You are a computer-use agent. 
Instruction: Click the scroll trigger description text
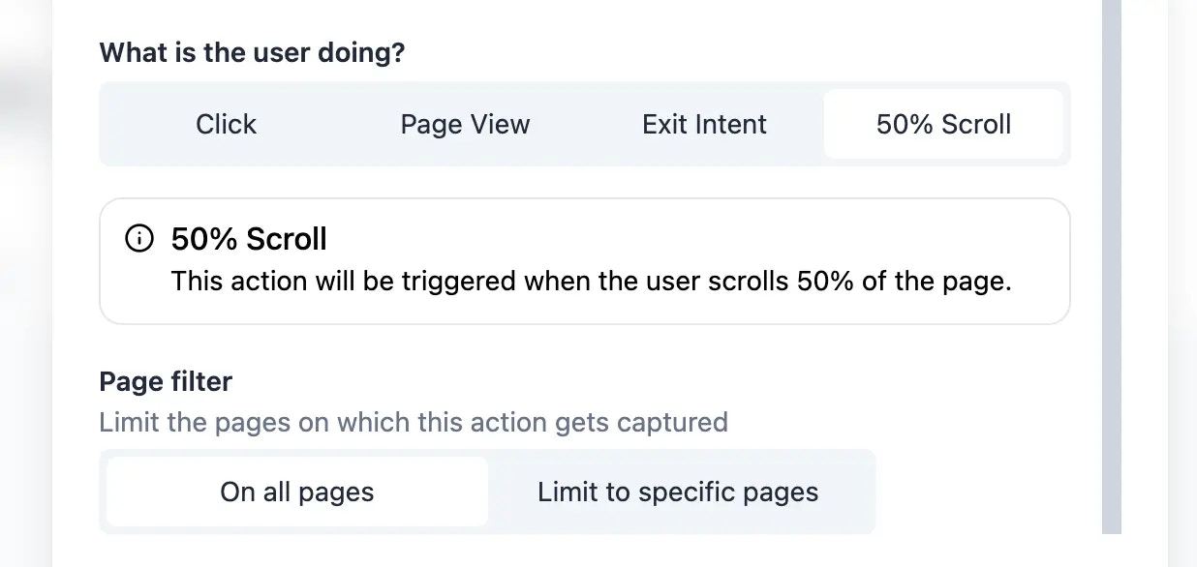591,282
